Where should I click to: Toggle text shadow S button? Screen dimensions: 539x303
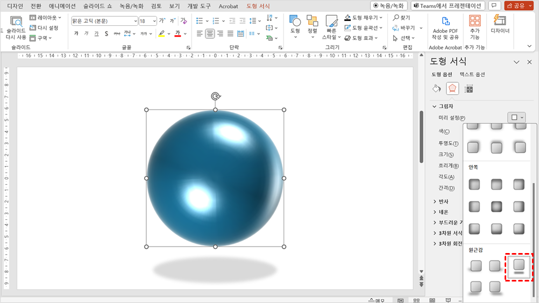point(107,33)
